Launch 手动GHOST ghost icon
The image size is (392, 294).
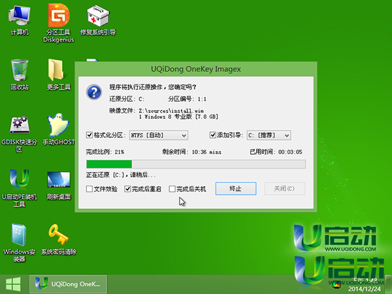click(x=59, y=129)
